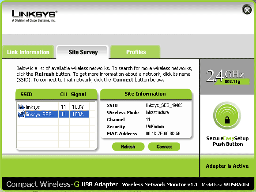Click the Model No. WUSB54GC text
The image size is (256, 192).
(x=226, y=185)
